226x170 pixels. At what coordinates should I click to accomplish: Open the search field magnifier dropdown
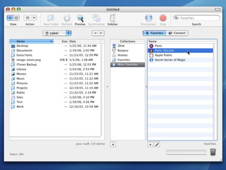pyautogui.click(x=177, y=18)
